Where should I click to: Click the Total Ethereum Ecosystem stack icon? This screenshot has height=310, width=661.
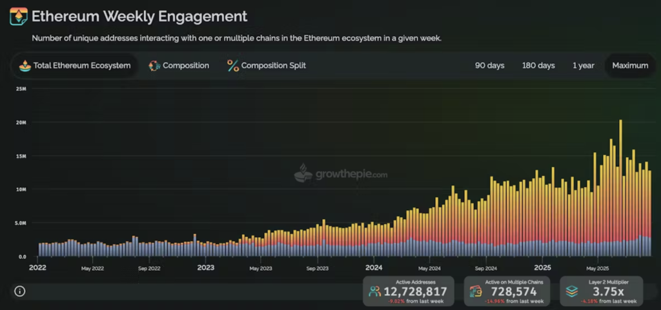point(25,65)
